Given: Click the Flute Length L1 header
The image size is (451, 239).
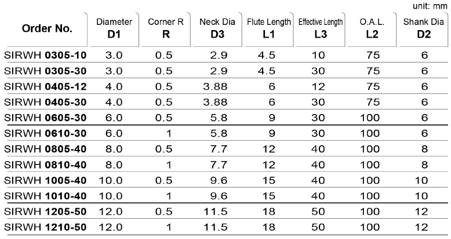Looking at the screenshot, I should click(x=269, y=28).
